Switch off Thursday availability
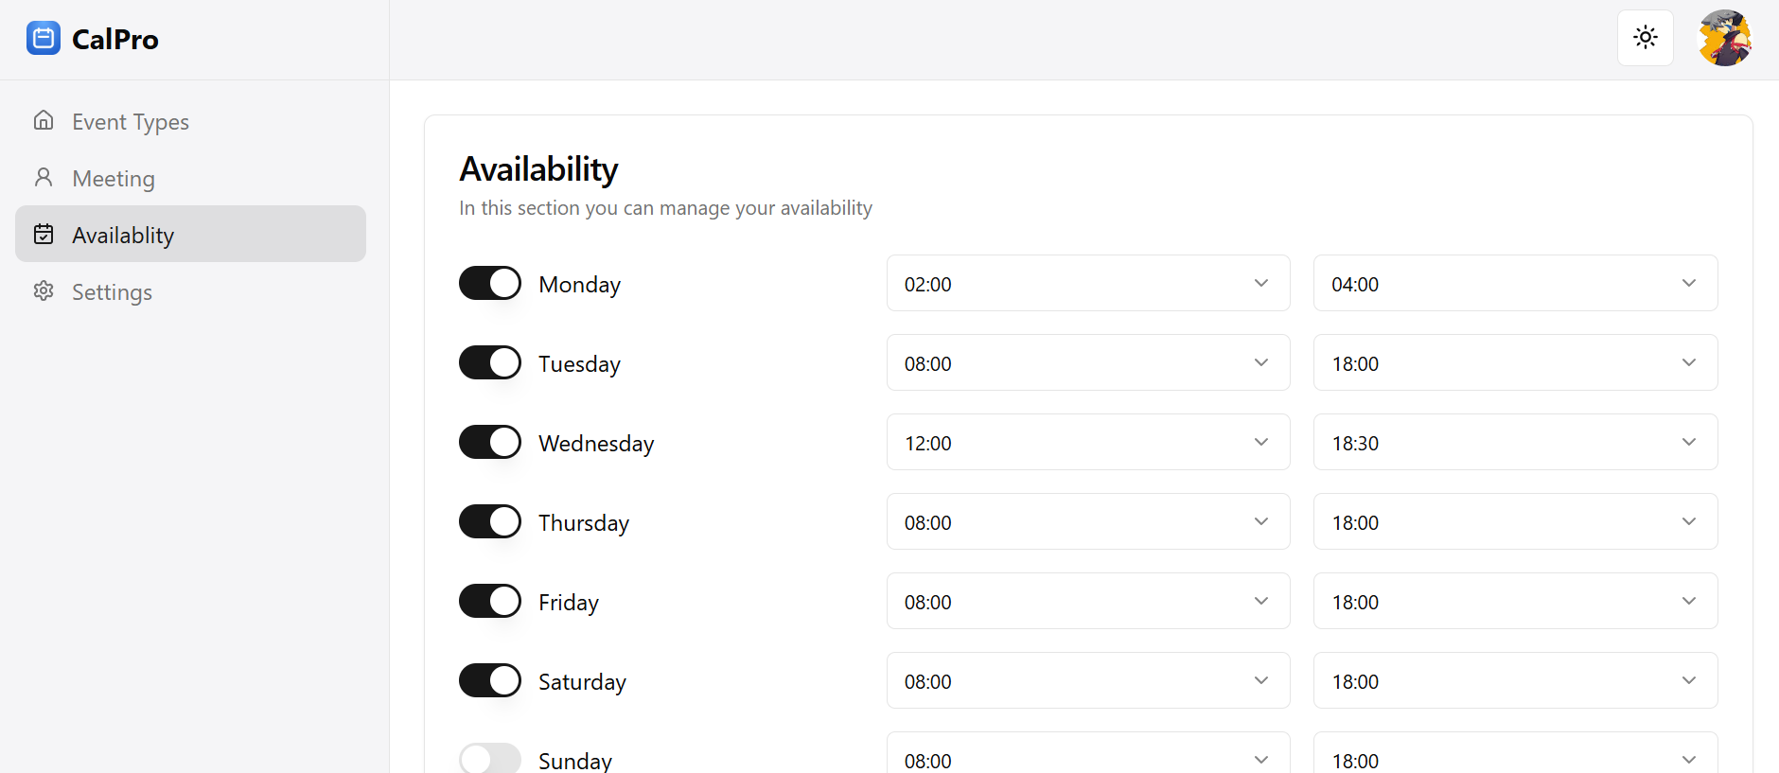The image size is (1779, 773). coord(490,521)
